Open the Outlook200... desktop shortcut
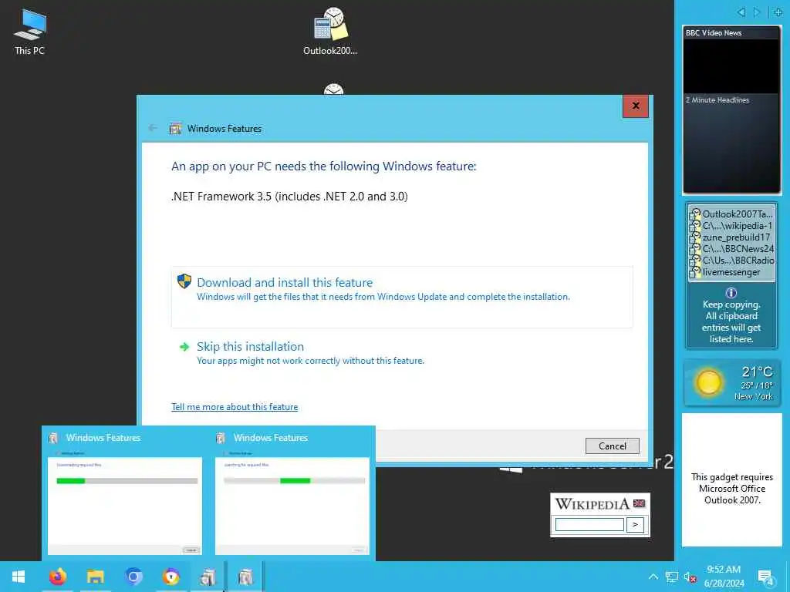Image resolution: width=790 pixels, height=592 pixels. (x=330, y=31)
